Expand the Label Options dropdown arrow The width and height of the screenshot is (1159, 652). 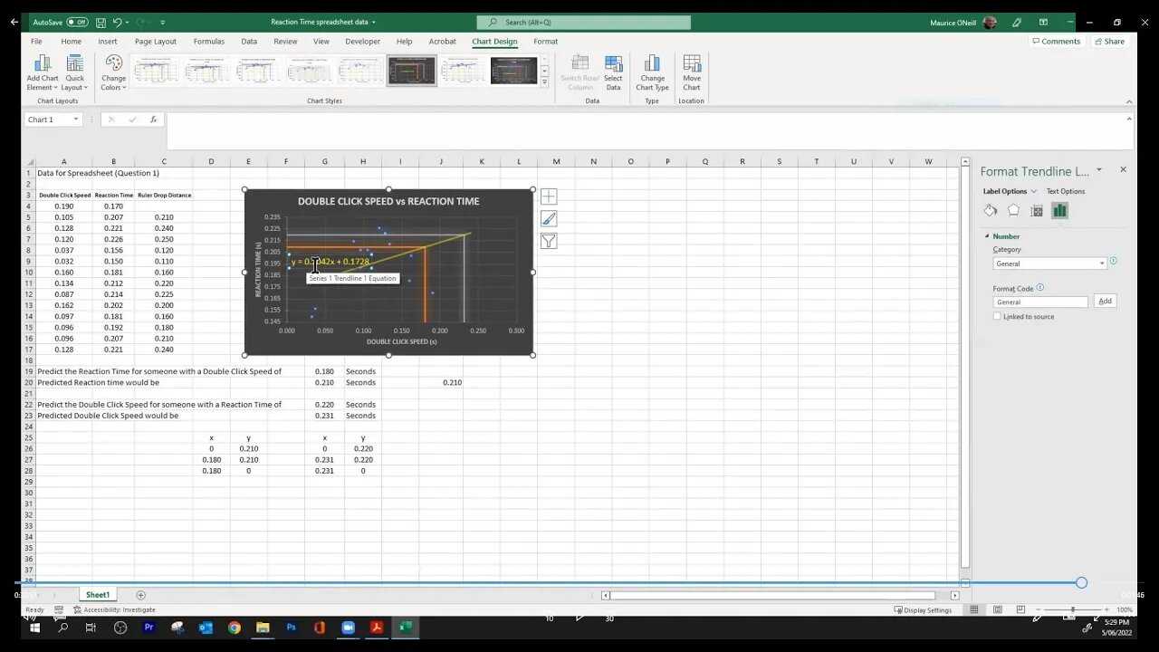click(1033, 191)
